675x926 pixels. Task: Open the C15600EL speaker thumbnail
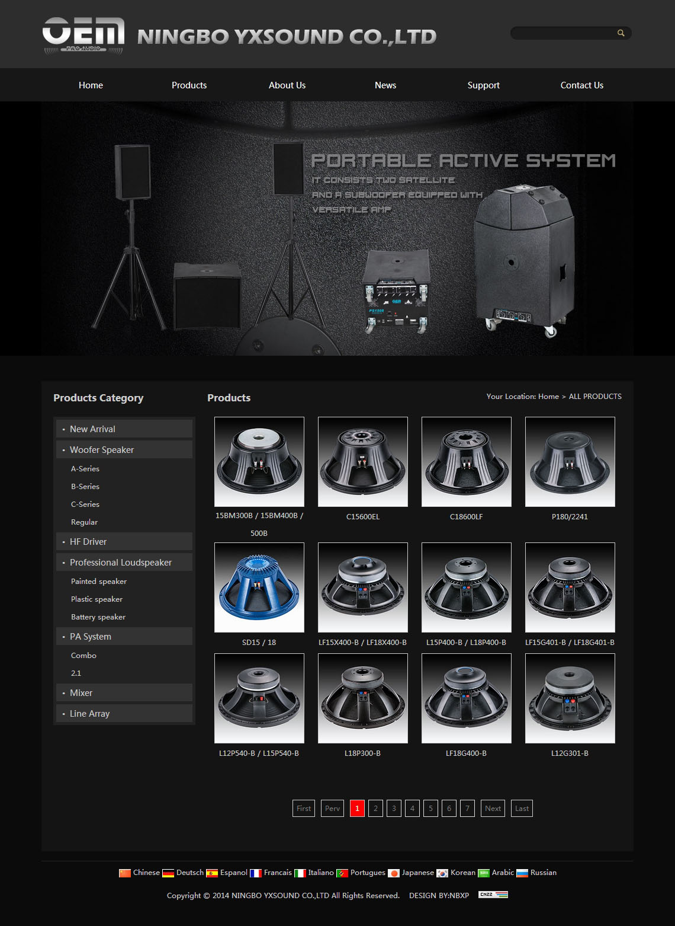point(363,462)
